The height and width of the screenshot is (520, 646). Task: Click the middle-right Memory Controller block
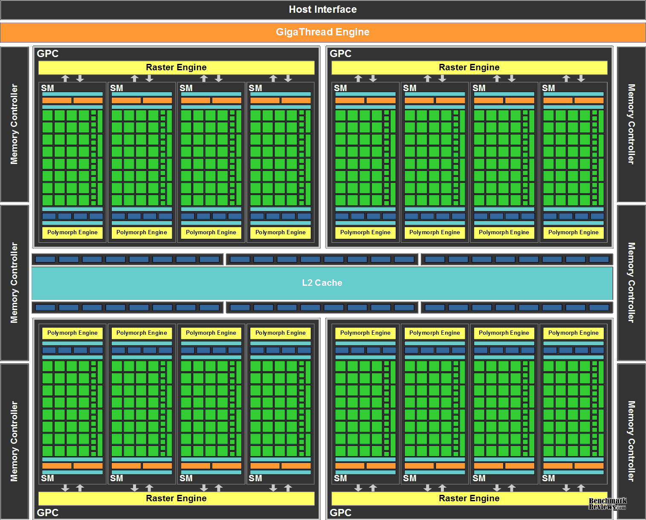point(631,283)
